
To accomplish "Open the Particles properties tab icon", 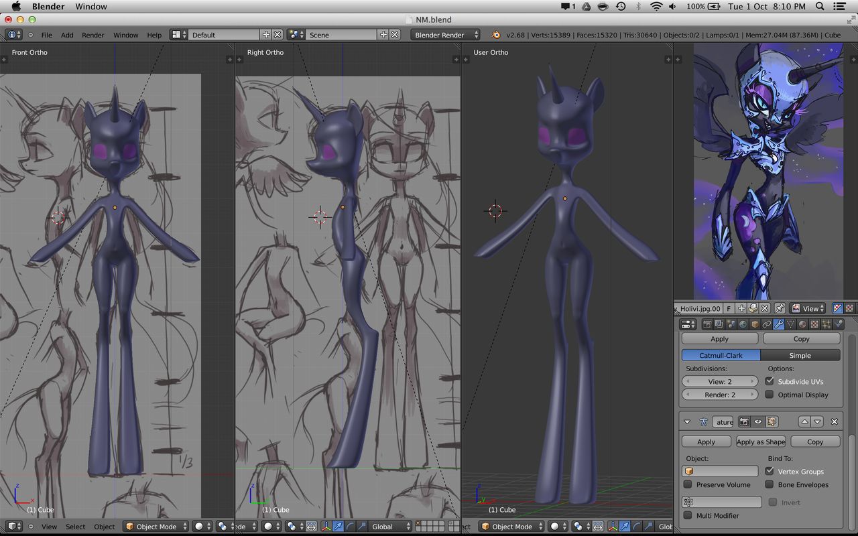I will [x=826, y=324].
